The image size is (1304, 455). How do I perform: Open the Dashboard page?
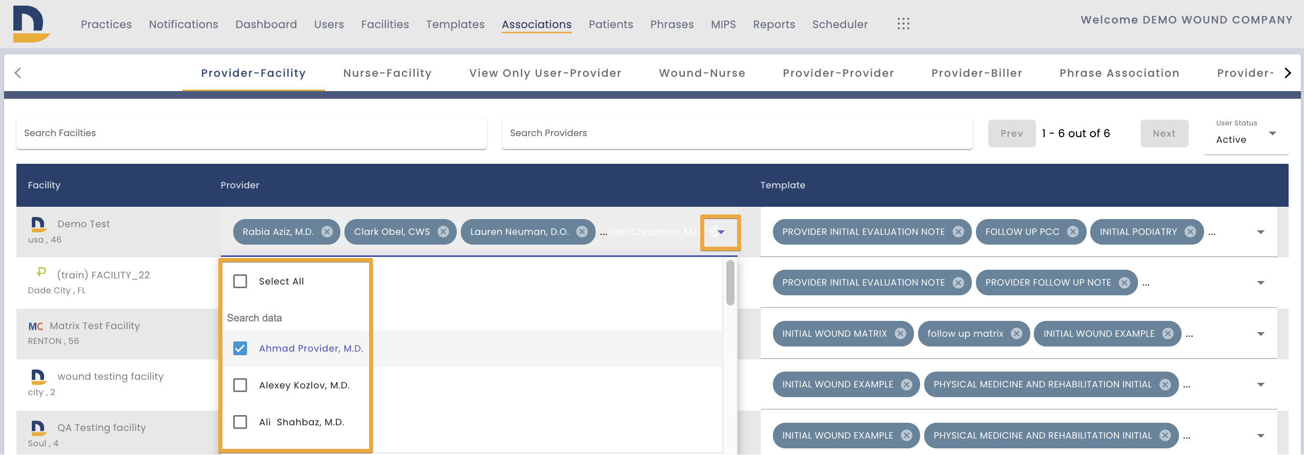point(266,24)
